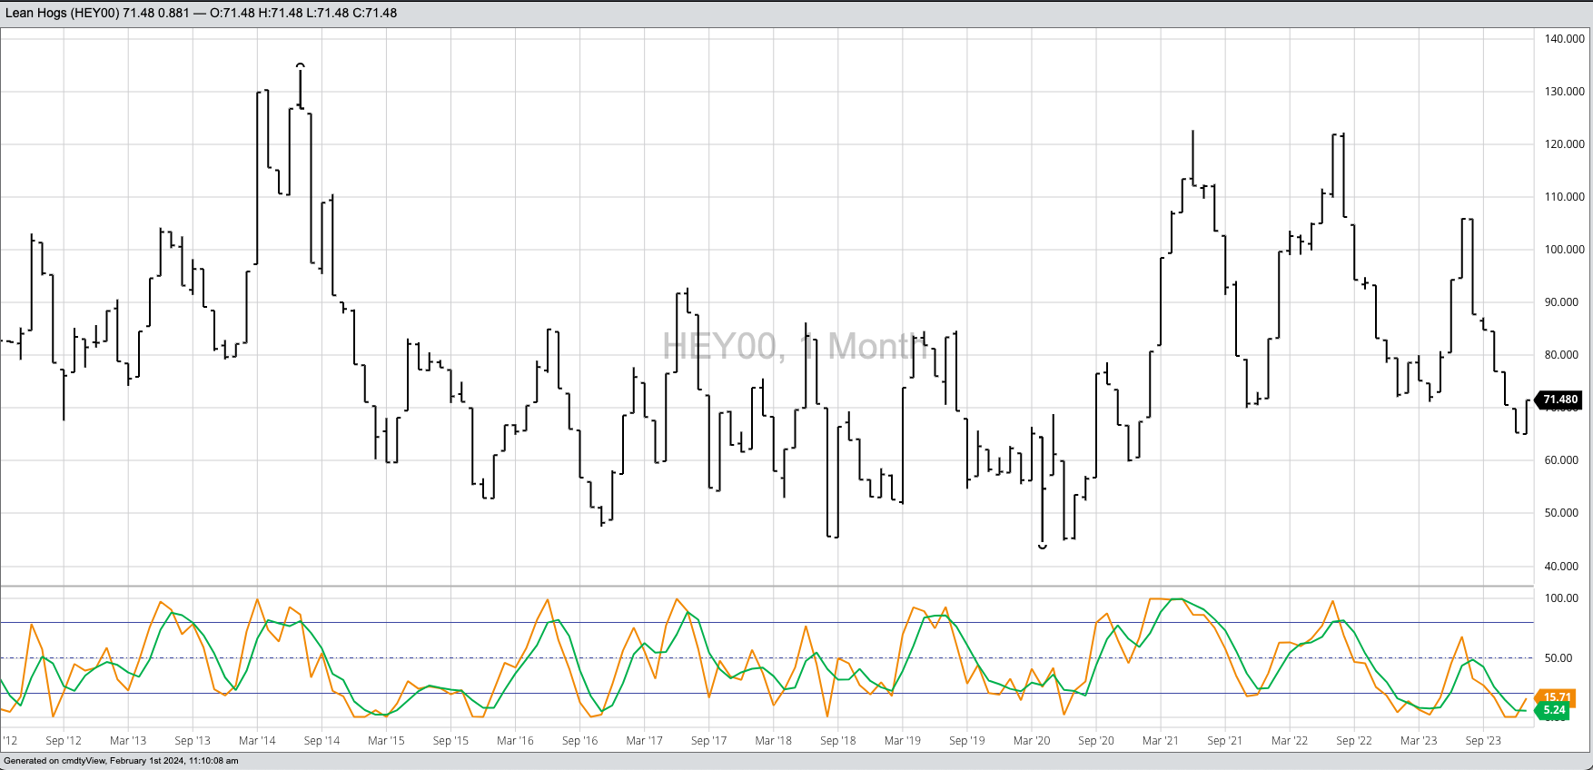
Task: Click the 100.00 stochastic axis label
Action: pos(1561,598)
